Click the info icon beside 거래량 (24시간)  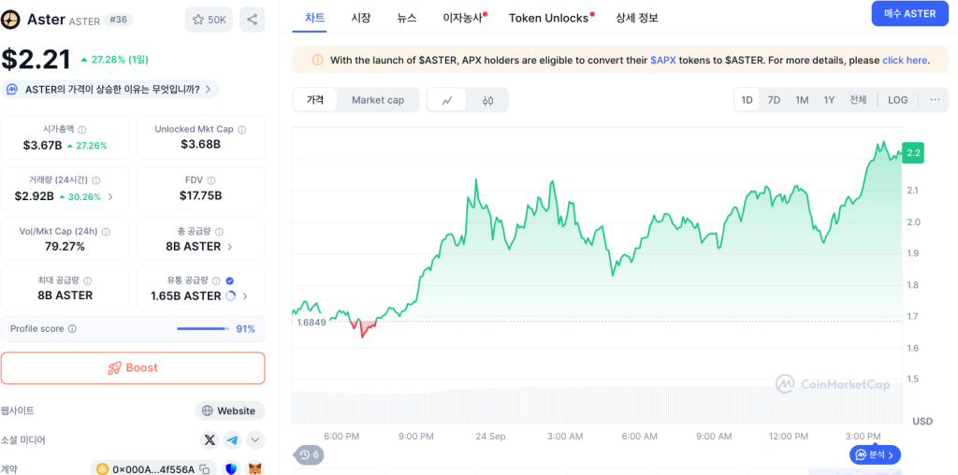coord(96,180)
